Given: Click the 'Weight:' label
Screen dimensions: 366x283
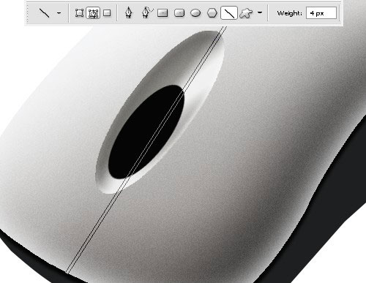Looking at the screenshot, I should (290, 13).
